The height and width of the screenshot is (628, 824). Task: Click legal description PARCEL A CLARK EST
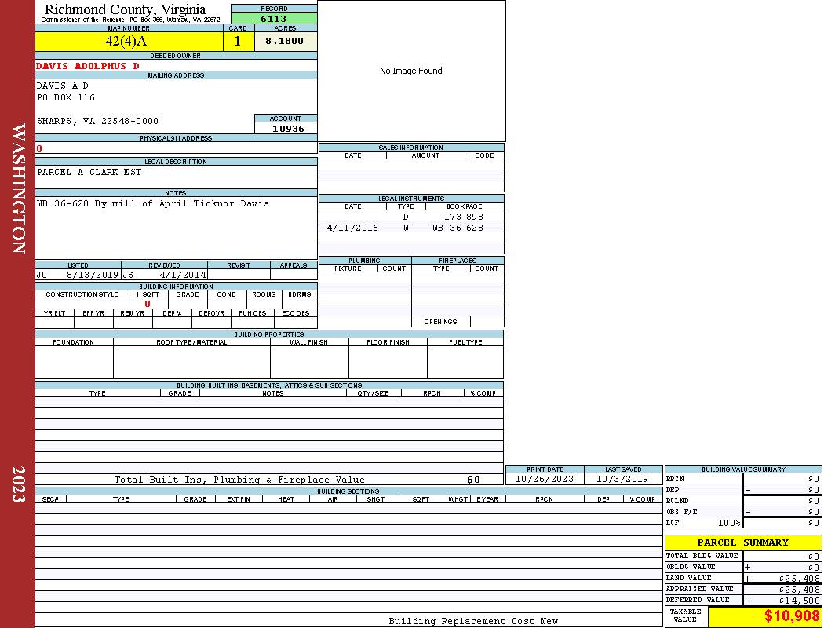pos(89,172)
